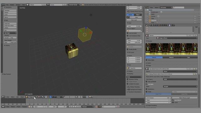This screenshot has width=201, height=113.
Task: Click the Blender logo icon in info bar
Action: [x=83, y=5]
